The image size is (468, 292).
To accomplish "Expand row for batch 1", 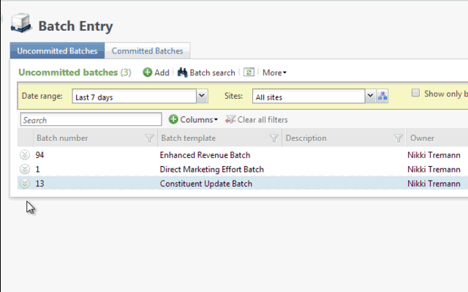I will click(x=25, y=169).
